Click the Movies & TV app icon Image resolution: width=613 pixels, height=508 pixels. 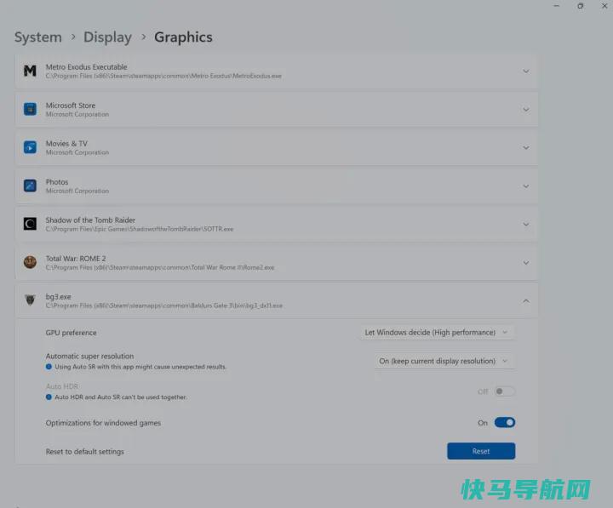pos(30,148)
